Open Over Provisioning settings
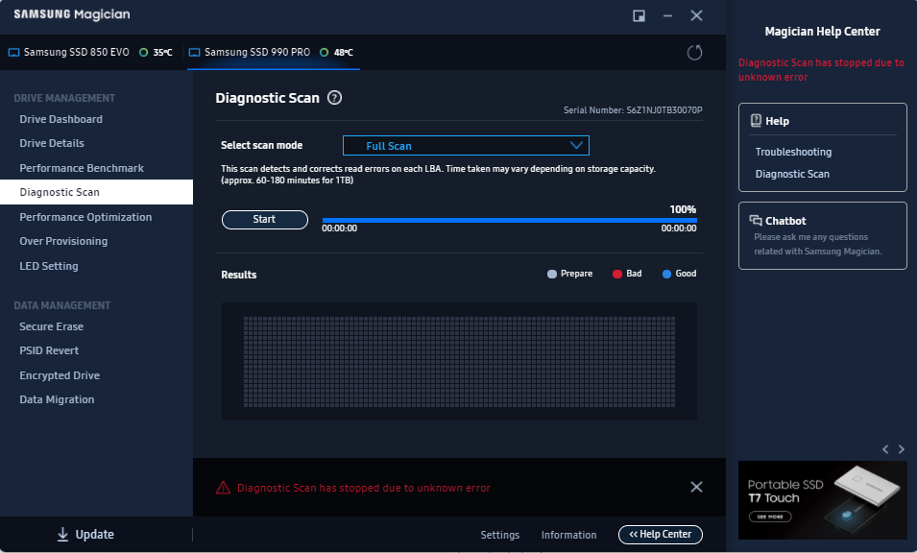Image resolution: width=917 pixels, height=553 pixels. click(63, 241)
